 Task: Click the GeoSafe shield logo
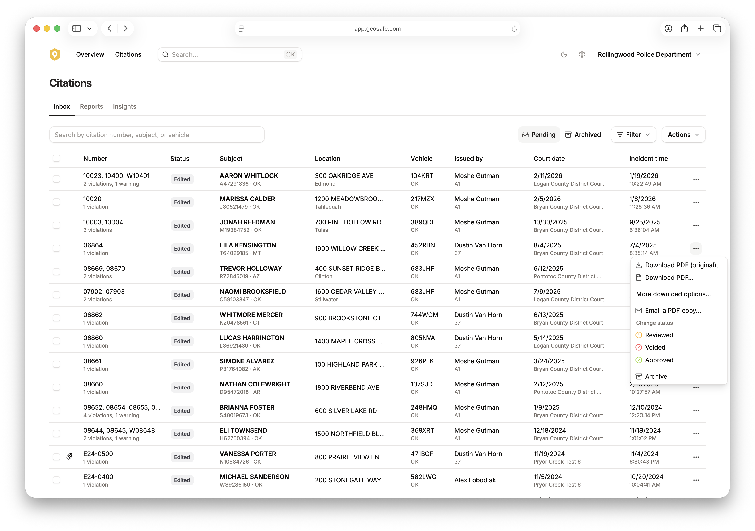(55, 55)
